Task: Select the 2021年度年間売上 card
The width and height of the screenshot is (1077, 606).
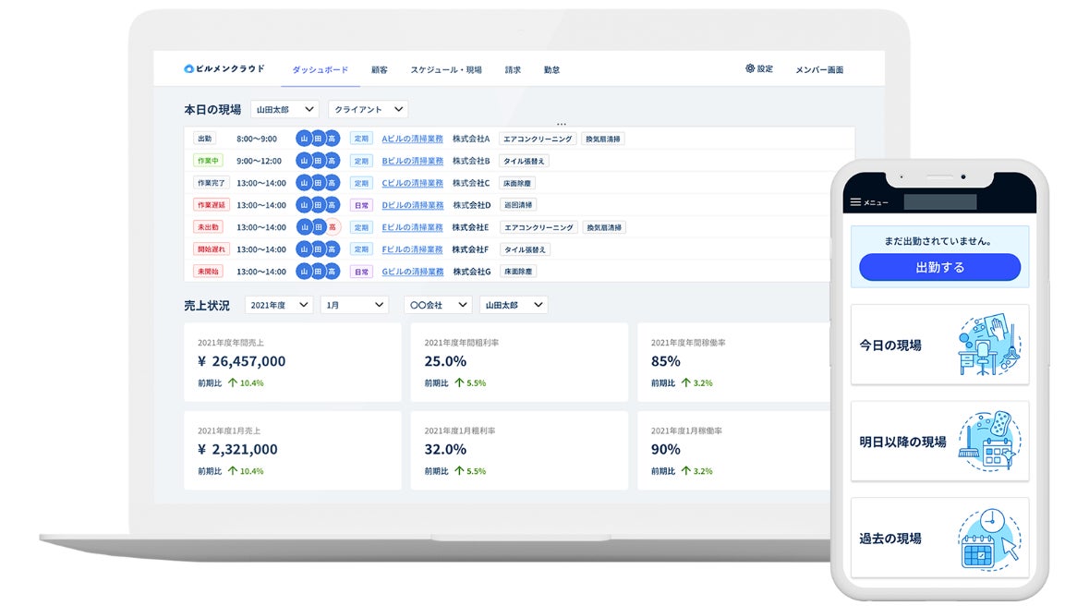Action: tap(293, 362)
